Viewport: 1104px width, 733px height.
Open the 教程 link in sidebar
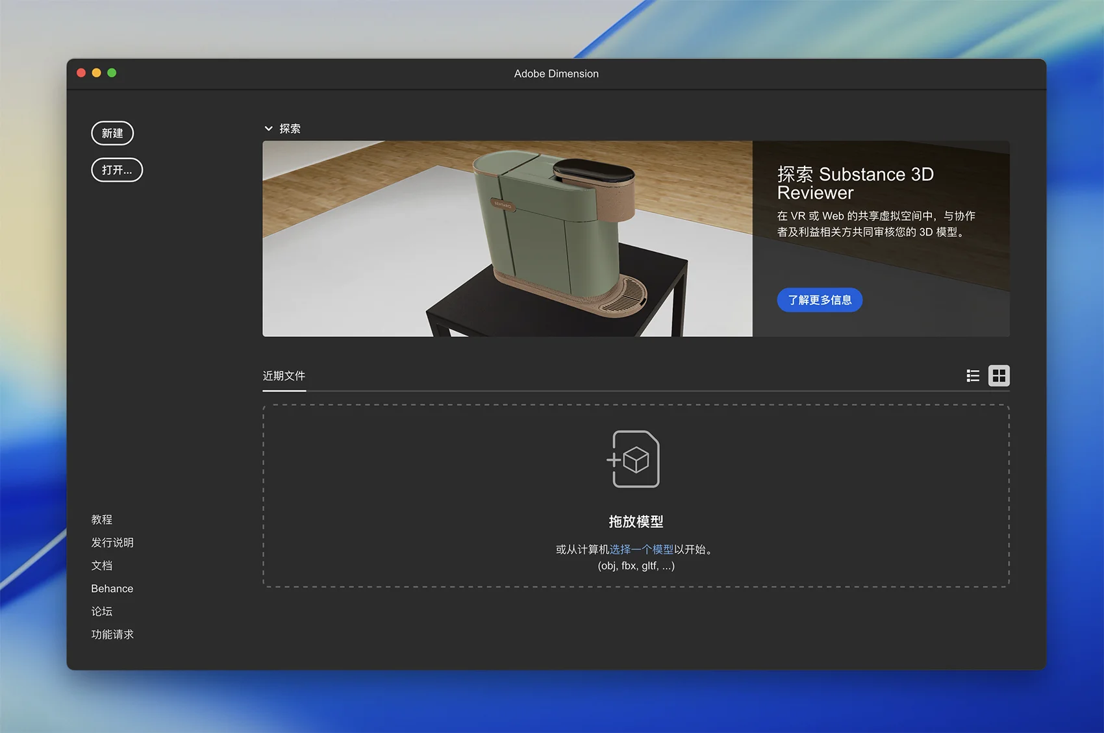click(102, 519)
